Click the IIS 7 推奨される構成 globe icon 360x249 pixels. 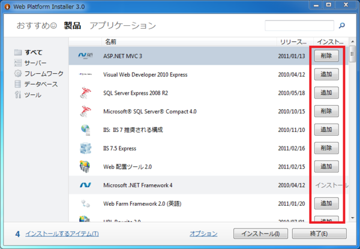pos(85,130)
